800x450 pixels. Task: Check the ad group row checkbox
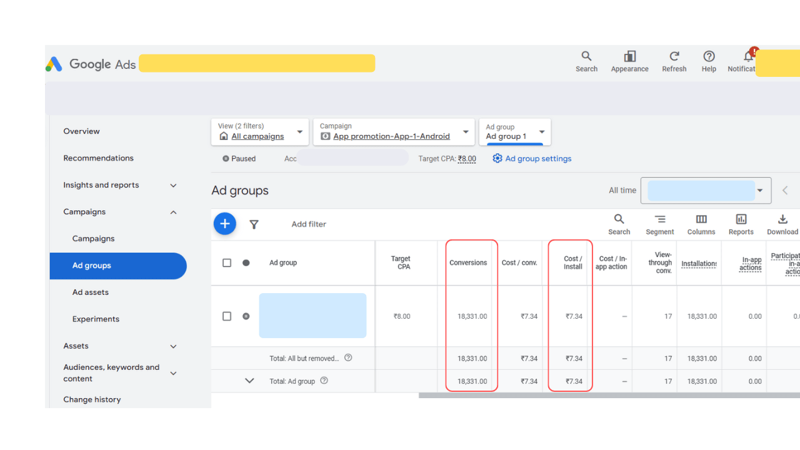[227, 316]
